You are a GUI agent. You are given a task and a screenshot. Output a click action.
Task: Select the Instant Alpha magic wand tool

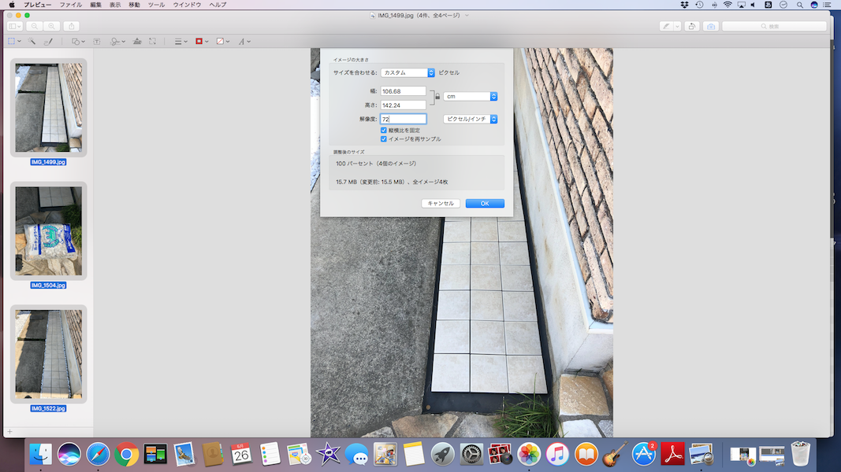point(32,41)
